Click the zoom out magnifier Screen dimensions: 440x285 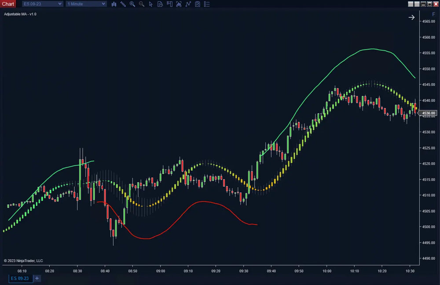point(141,4)
